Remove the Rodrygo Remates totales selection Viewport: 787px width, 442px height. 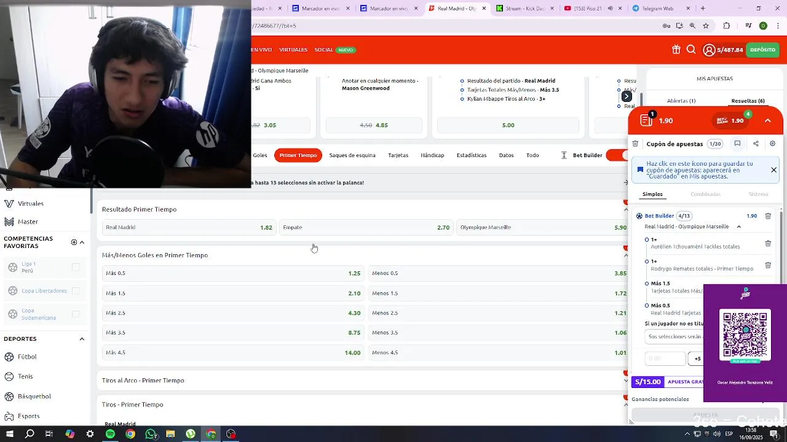click(x=768, y=265)
